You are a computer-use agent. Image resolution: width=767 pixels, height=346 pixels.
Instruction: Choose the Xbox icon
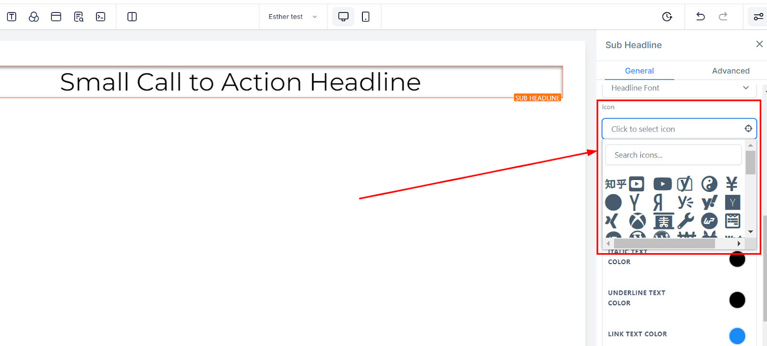coord(638,221)
